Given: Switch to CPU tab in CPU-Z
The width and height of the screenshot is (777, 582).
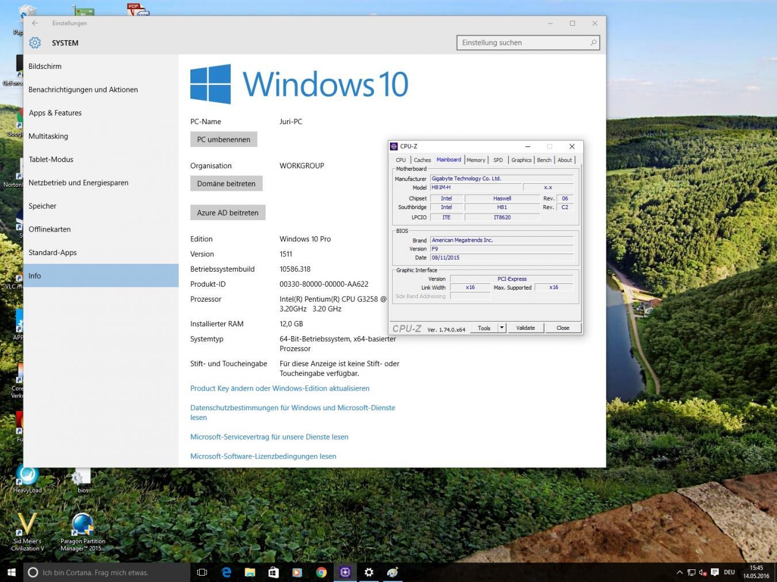Looking at the screenshot, I should [x=401, y=160].
